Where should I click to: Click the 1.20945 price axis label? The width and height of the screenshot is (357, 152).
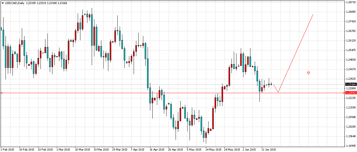[x=351, y=117]
